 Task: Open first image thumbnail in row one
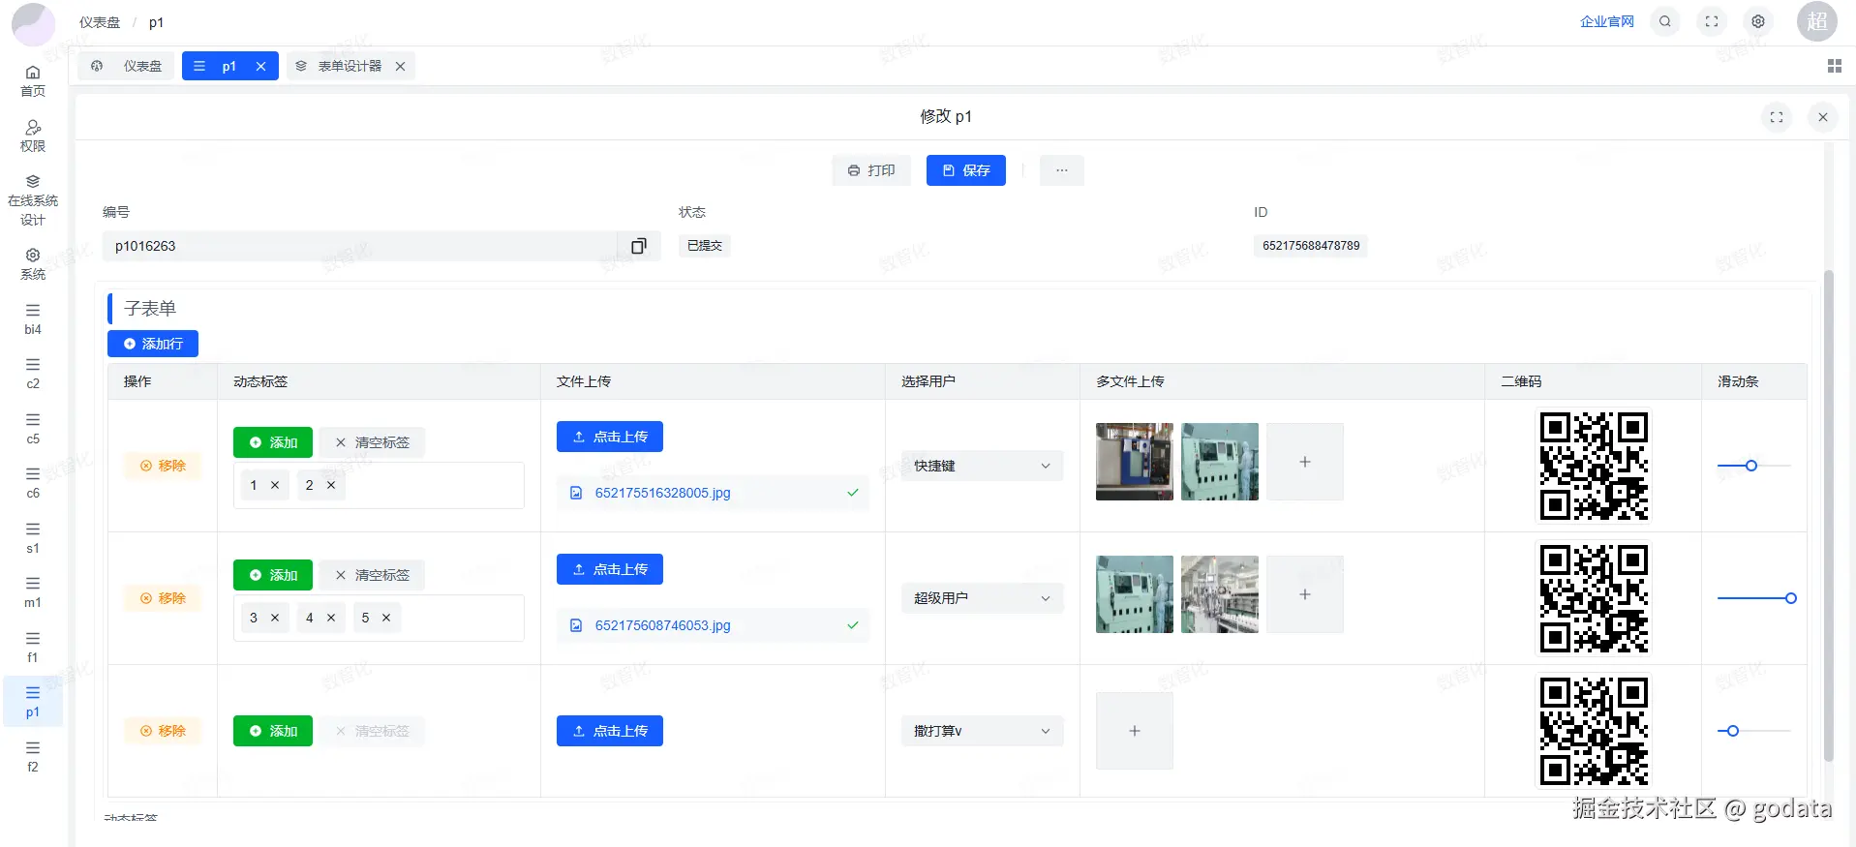(x=1135, y=462)
